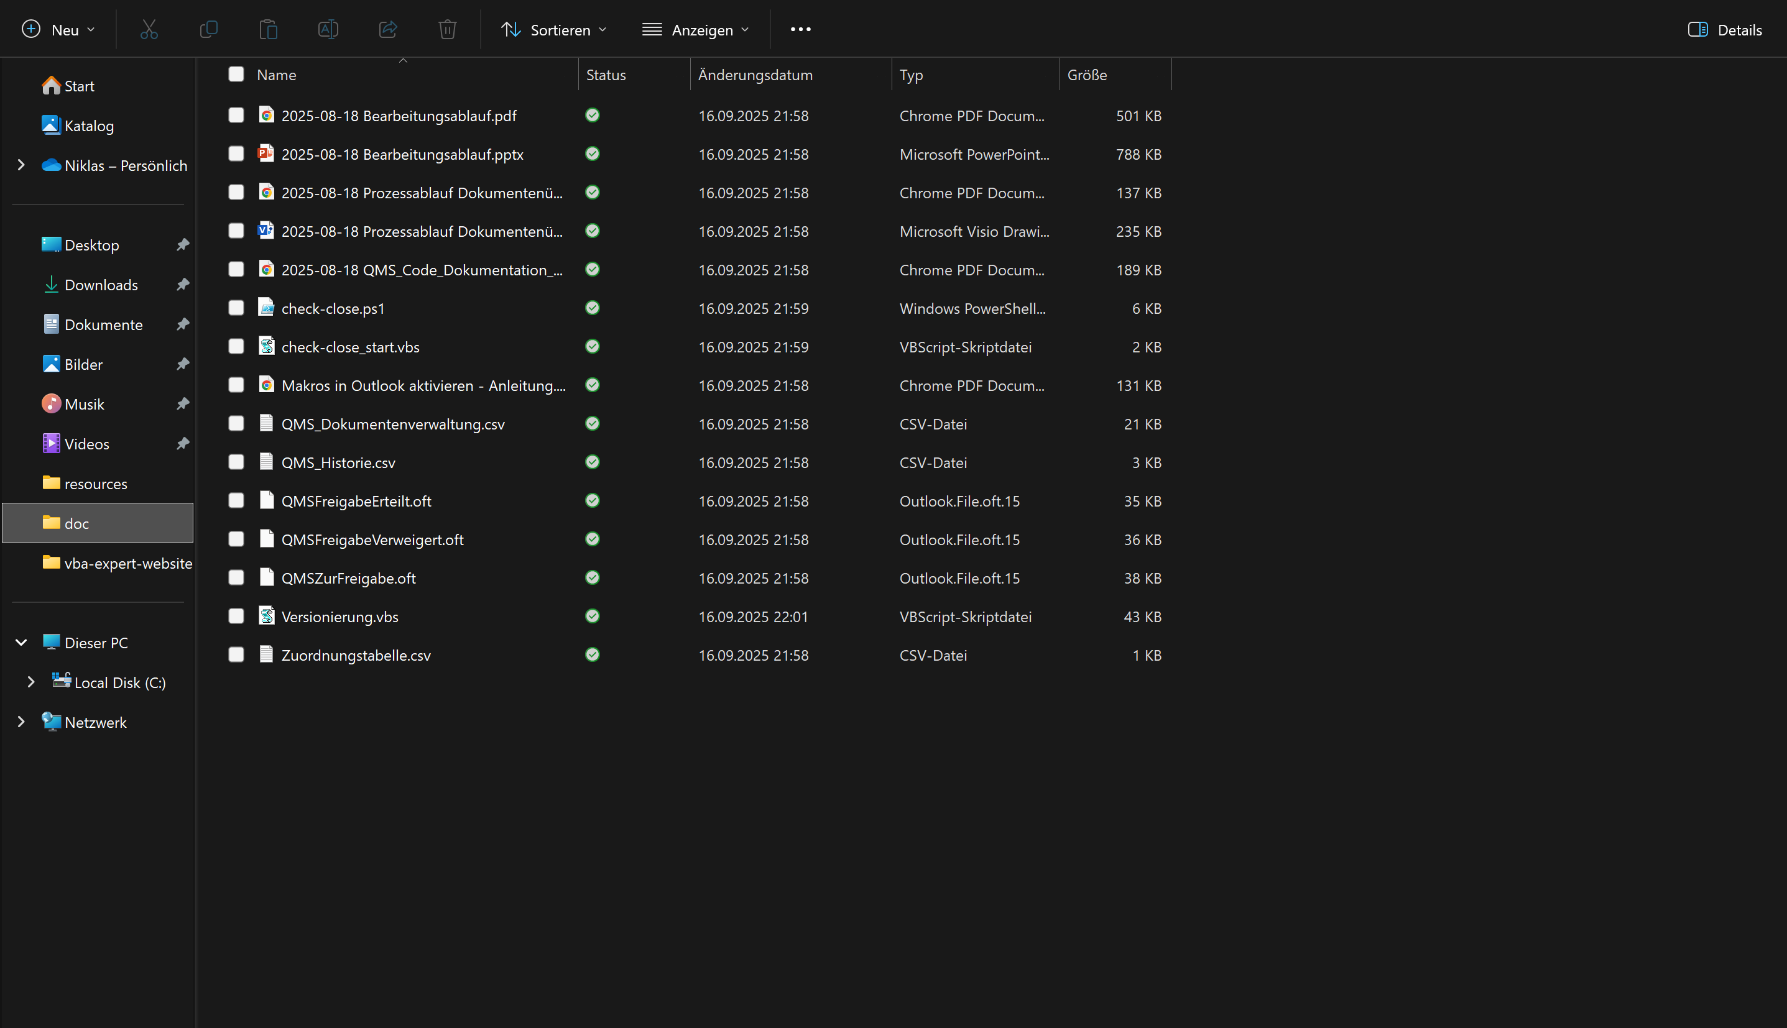Sort by the Änderungsdatum column header
The width and height of the screenshot is (1787, 1028).
click(755, 75)
